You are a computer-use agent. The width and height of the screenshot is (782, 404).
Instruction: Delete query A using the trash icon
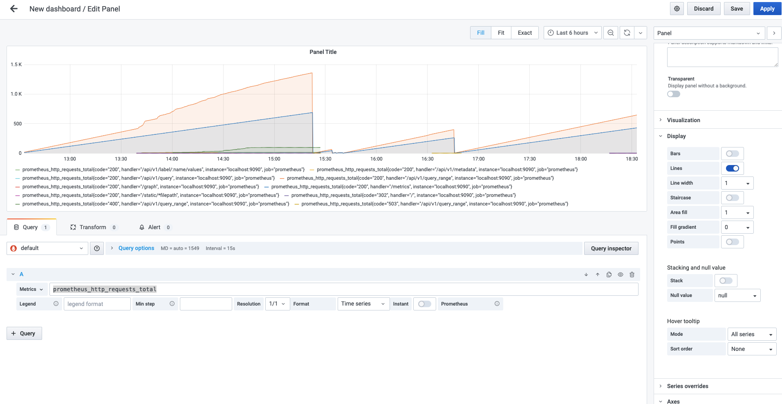[x=632, y=275]
